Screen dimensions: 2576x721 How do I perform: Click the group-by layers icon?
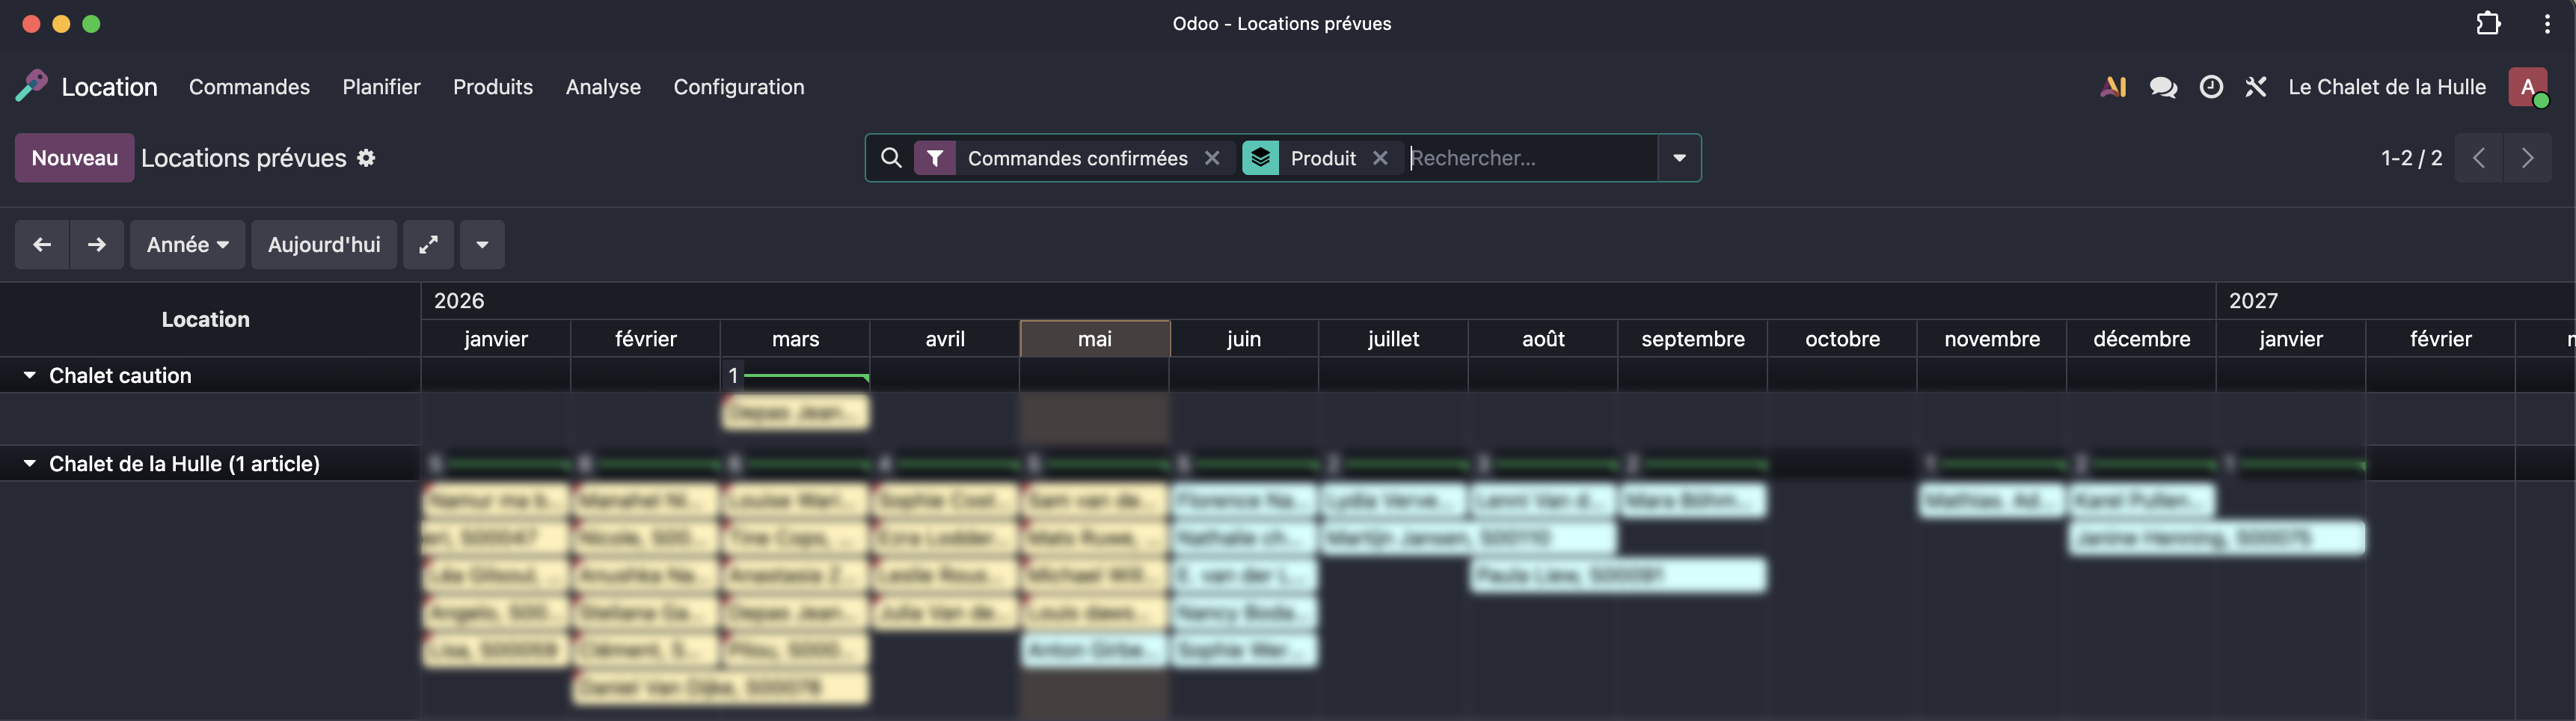[1260, 158]
